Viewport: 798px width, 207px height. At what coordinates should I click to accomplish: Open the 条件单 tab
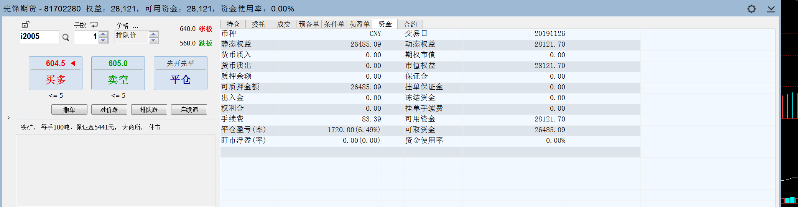click(334, 24)
